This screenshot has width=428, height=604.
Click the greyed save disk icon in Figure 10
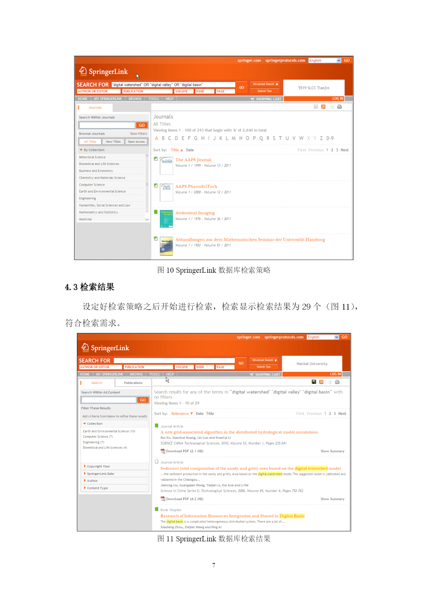tap(316, 107)
